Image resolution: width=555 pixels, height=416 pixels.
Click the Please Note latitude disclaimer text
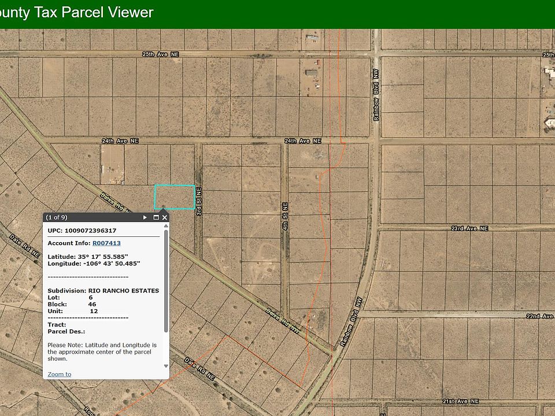[x=102, y=352]
